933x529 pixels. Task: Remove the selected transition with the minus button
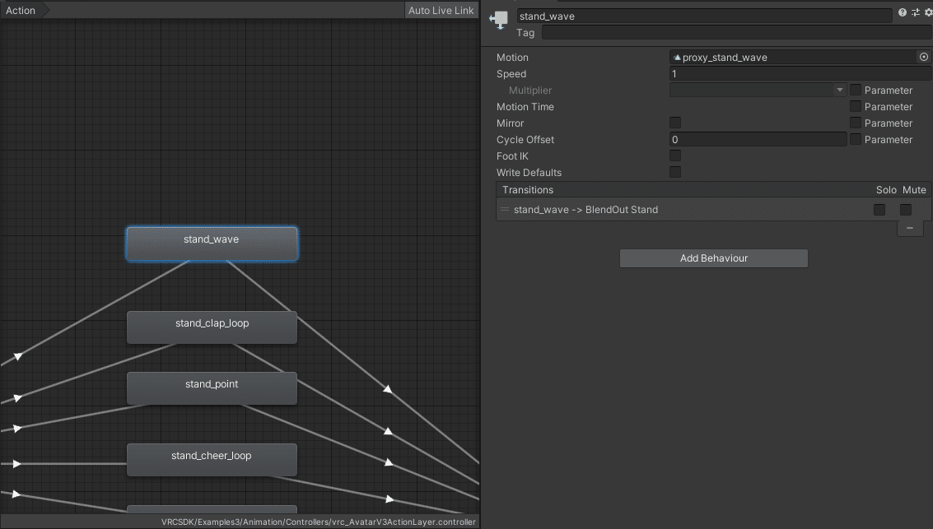click(910, 228)
